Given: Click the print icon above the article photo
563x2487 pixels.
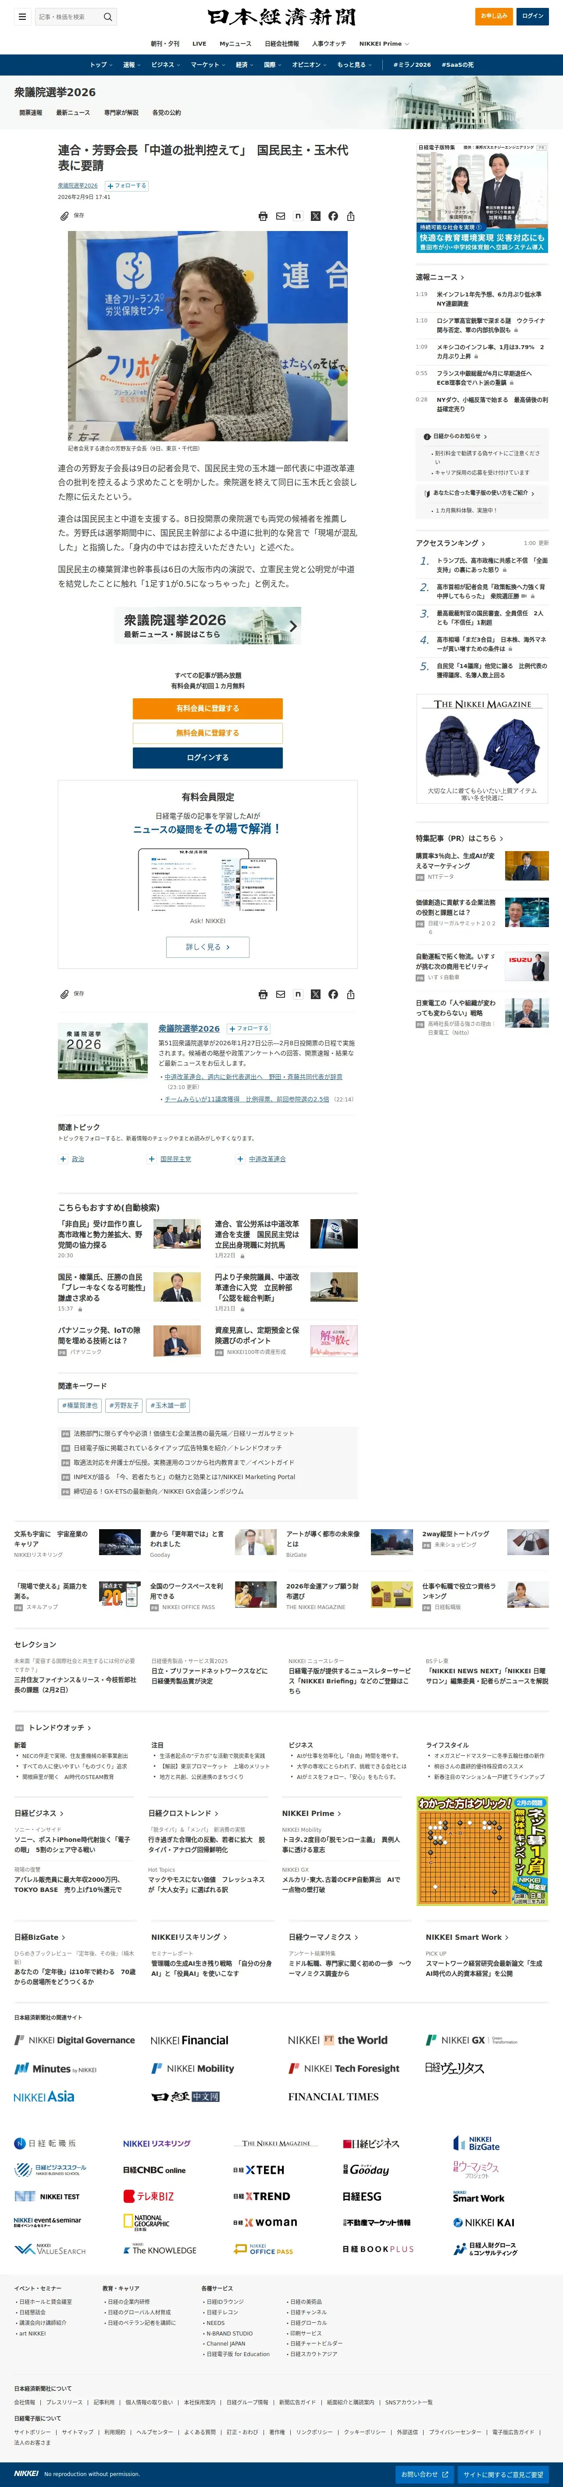Looking at the screenshot, I should tap(263, 216).
